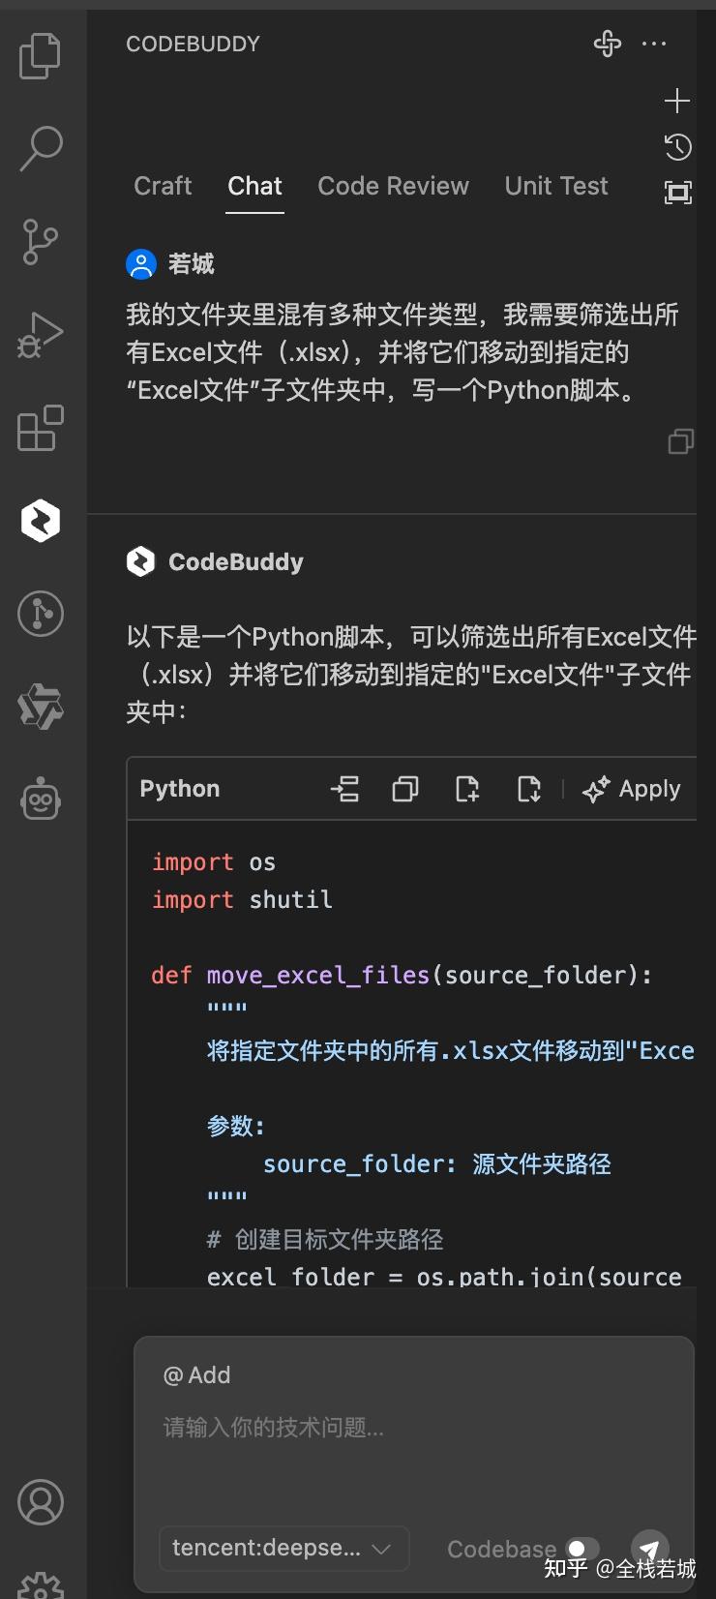Click @ Add to attach context
716x1599 pixels.
pyautogui.click(x=197, y=1373)
